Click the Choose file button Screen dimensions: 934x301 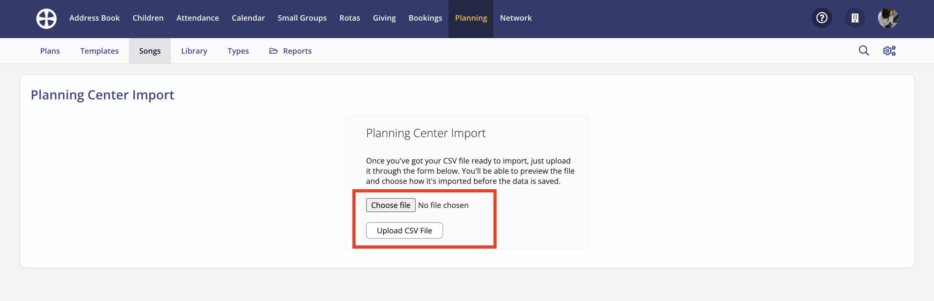click(x=391, y=205)
